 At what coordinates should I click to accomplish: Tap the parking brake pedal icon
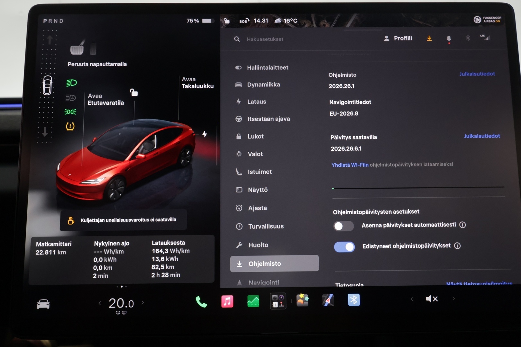[x=78, y=48]
